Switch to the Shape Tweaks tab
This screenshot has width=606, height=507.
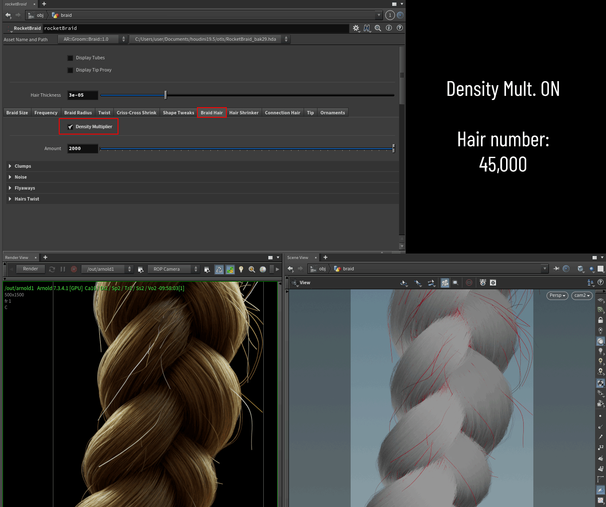pyautogui.click(x=178, y=113)
